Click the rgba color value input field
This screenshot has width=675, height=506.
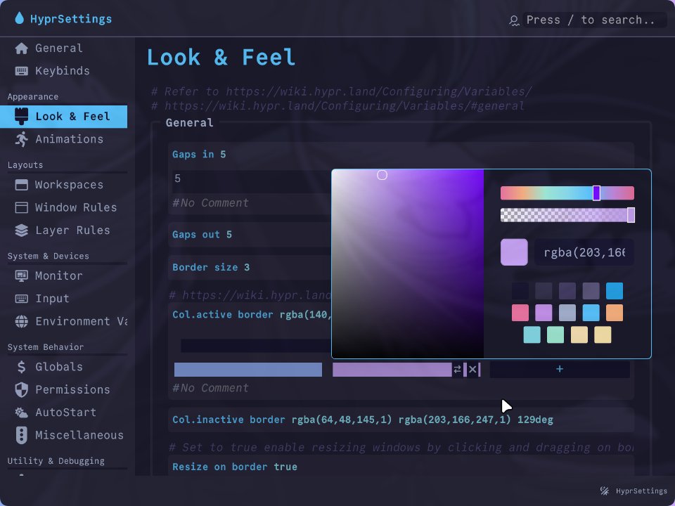pos(584,252)
